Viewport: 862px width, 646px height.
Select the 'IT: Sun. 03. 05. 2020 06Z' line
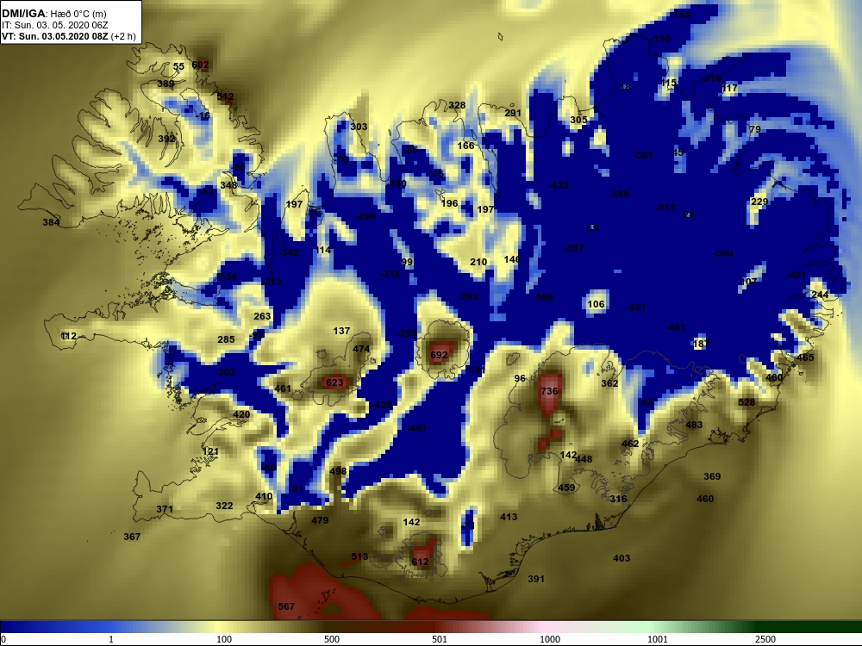pyautogui.click(x=54, y=25)
